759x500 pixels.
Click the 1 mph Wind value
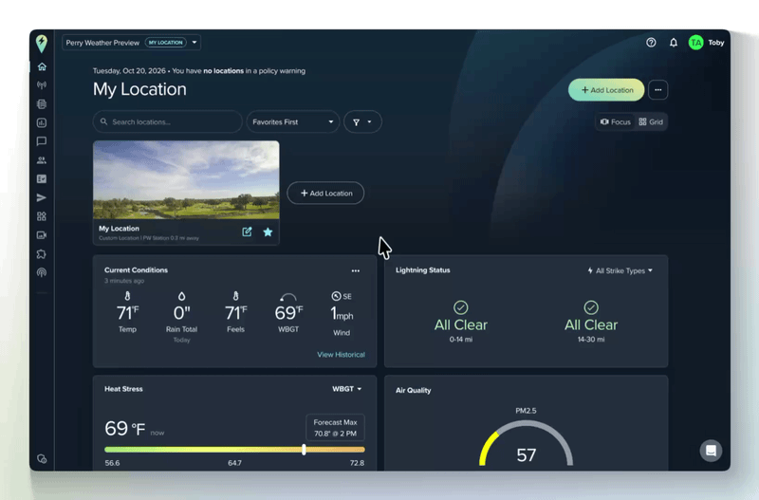point(342,314)
